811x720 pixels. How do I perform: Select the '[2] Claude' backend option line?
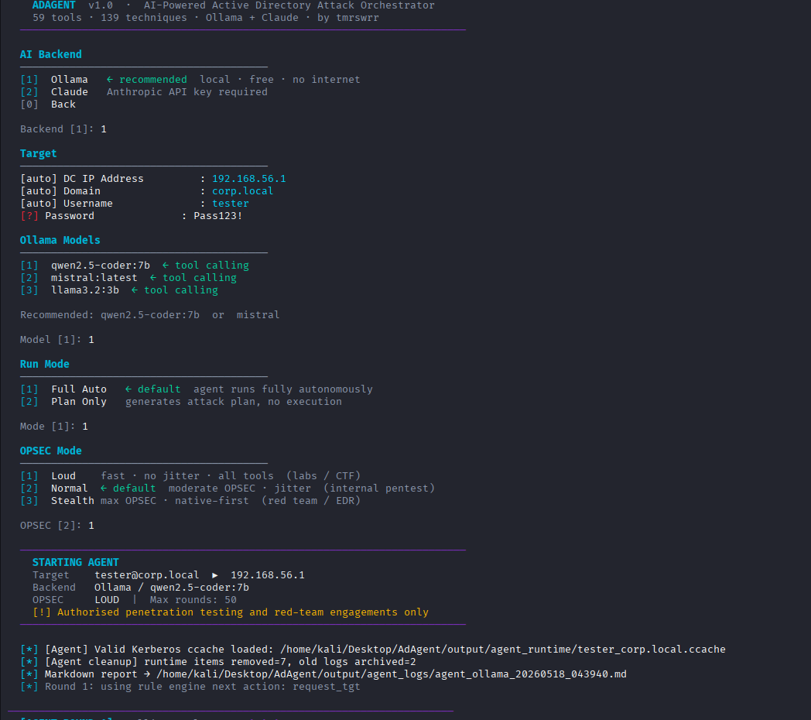pos(144,92)
